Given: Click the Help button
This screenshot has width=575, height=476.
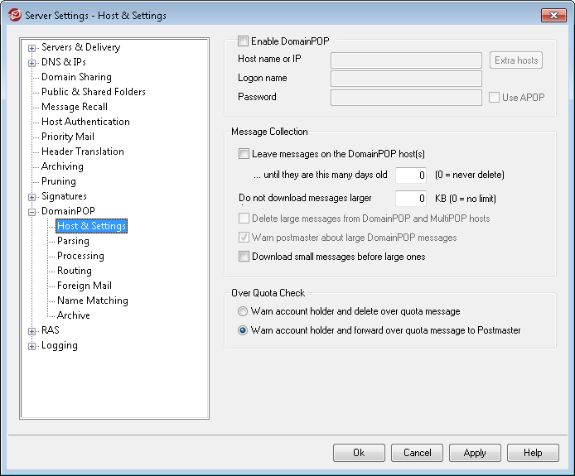Looking at the screenshot, I should [x=533, y=453].
